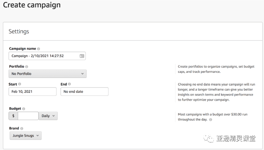
Task: Click the info icon beside End label
Action: click(70, 84)
